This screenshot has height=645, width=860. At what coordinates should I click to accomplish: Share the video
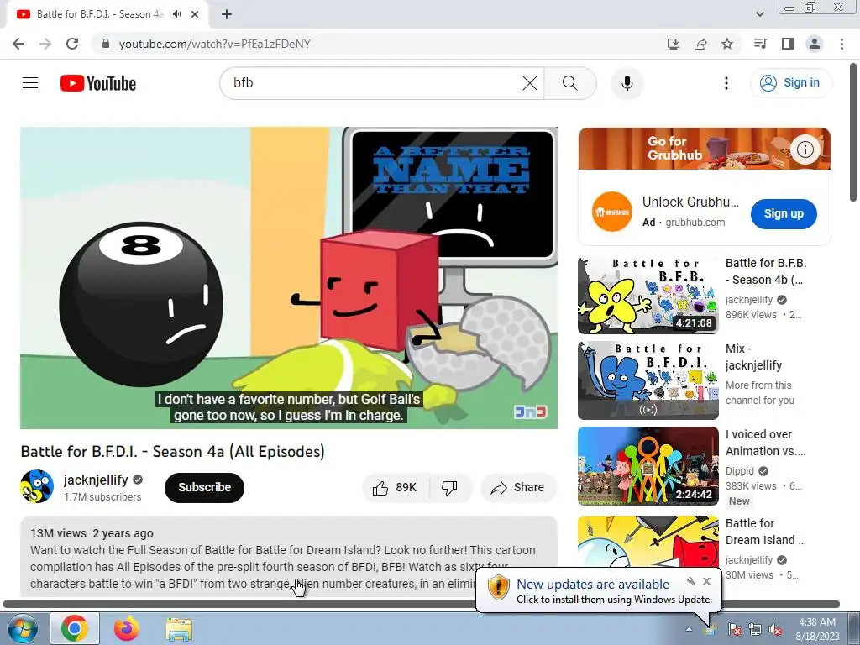(517, 488)
